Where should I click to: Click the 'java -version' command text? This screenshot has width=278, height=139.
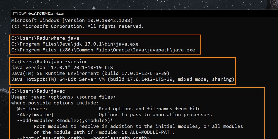pyautogui.click(x=69, y=62)
